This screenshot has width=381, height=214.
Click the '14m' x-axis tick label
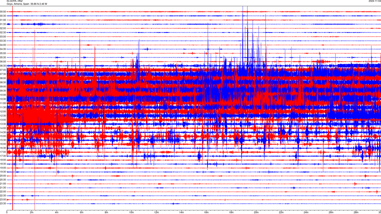[x=181, y=212]
